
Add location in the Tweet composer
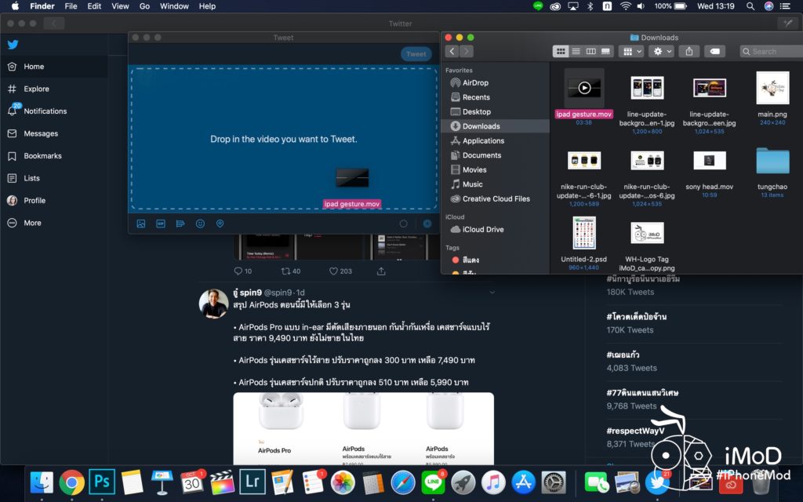coord(220,224)
